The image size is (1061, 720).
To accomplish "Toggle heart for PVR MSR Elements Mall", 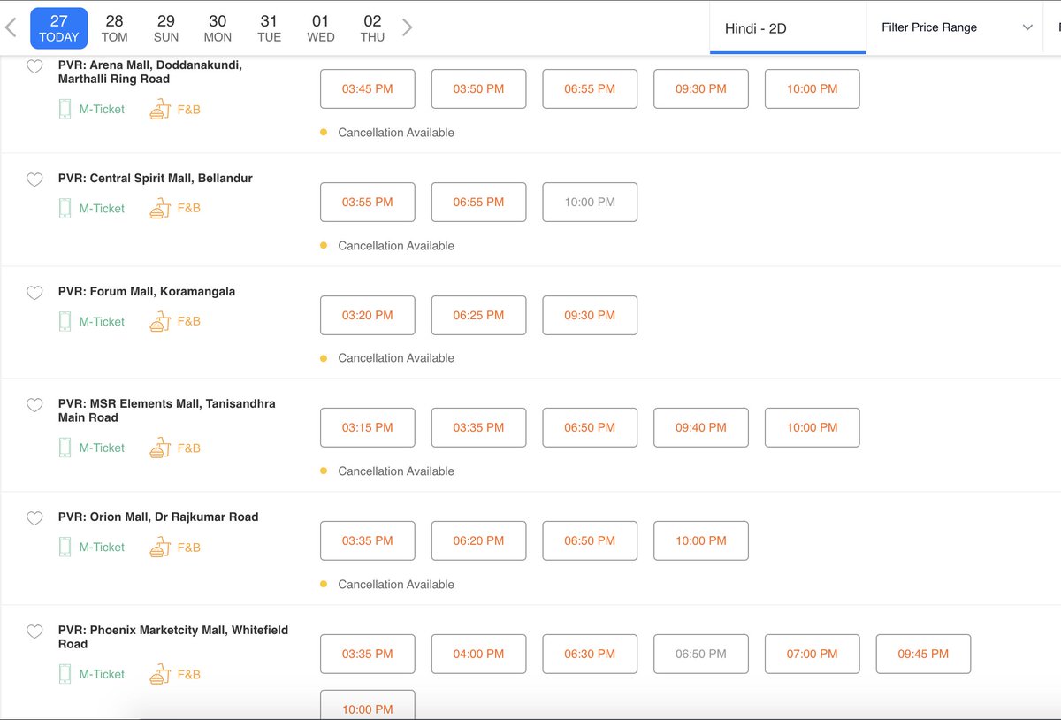I will coord(34,405).
